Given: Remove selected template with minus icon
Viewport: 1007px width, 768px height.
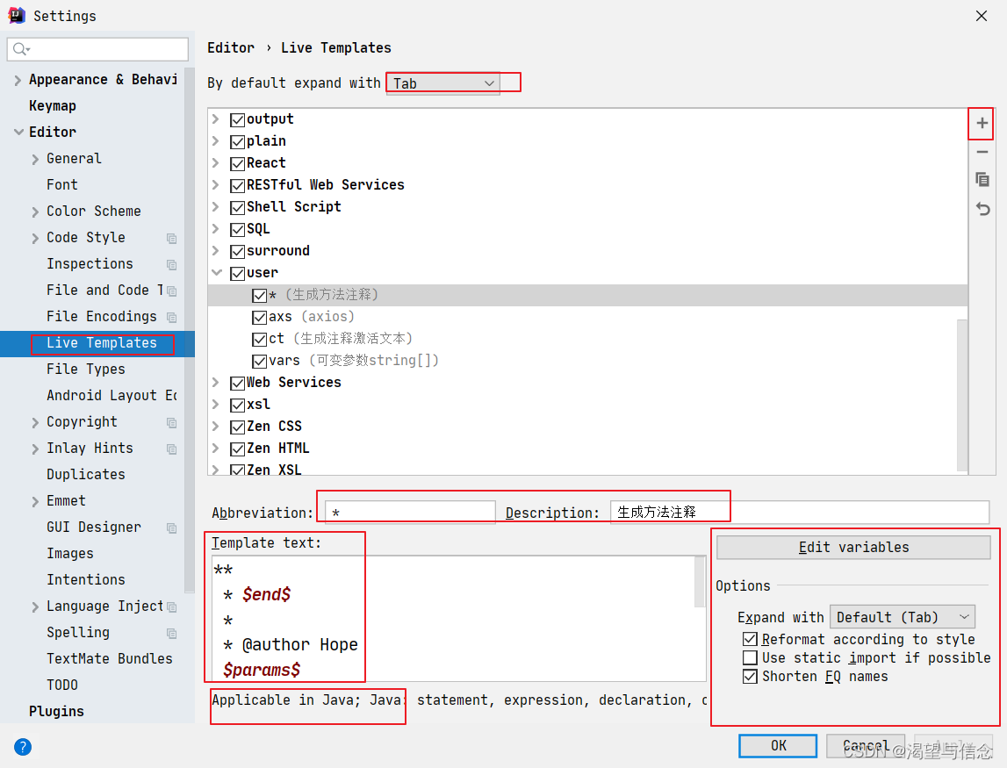Looking at the screenshot, I should point(982,152).
